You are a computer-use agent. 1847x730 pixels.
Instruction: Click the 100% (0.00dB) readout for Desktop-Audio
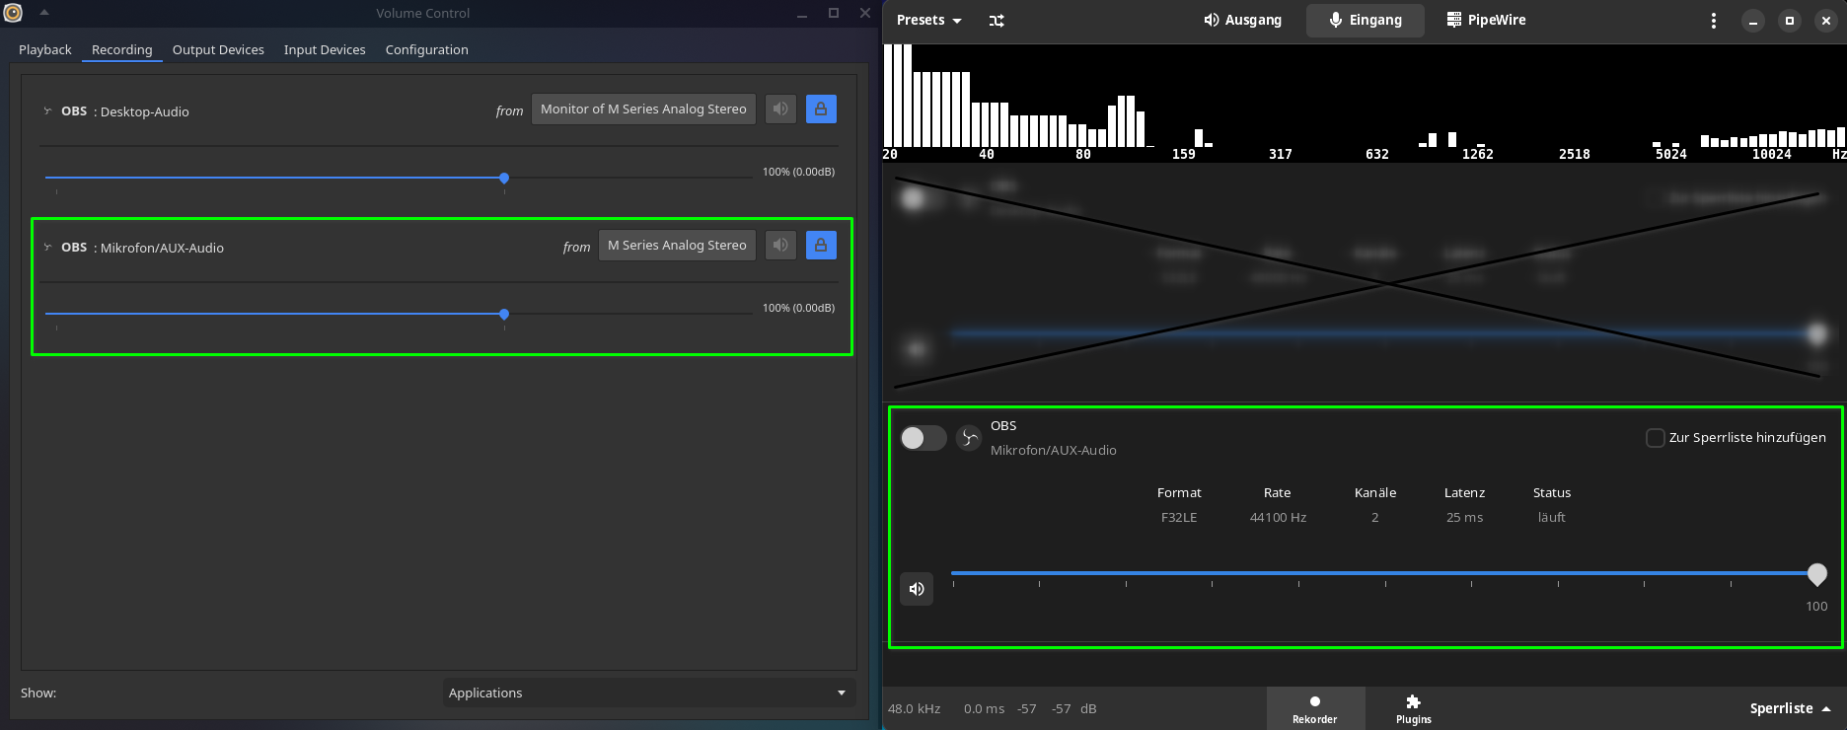coord(798,172)
